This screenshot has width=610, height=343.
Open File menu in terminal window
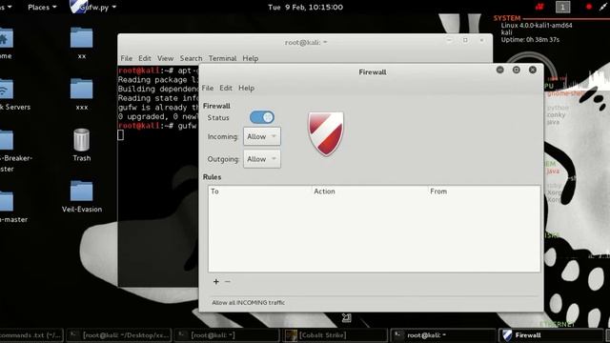126,58
